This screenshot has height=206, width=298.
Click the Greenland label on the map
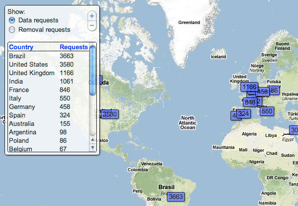tap(189, 22)
